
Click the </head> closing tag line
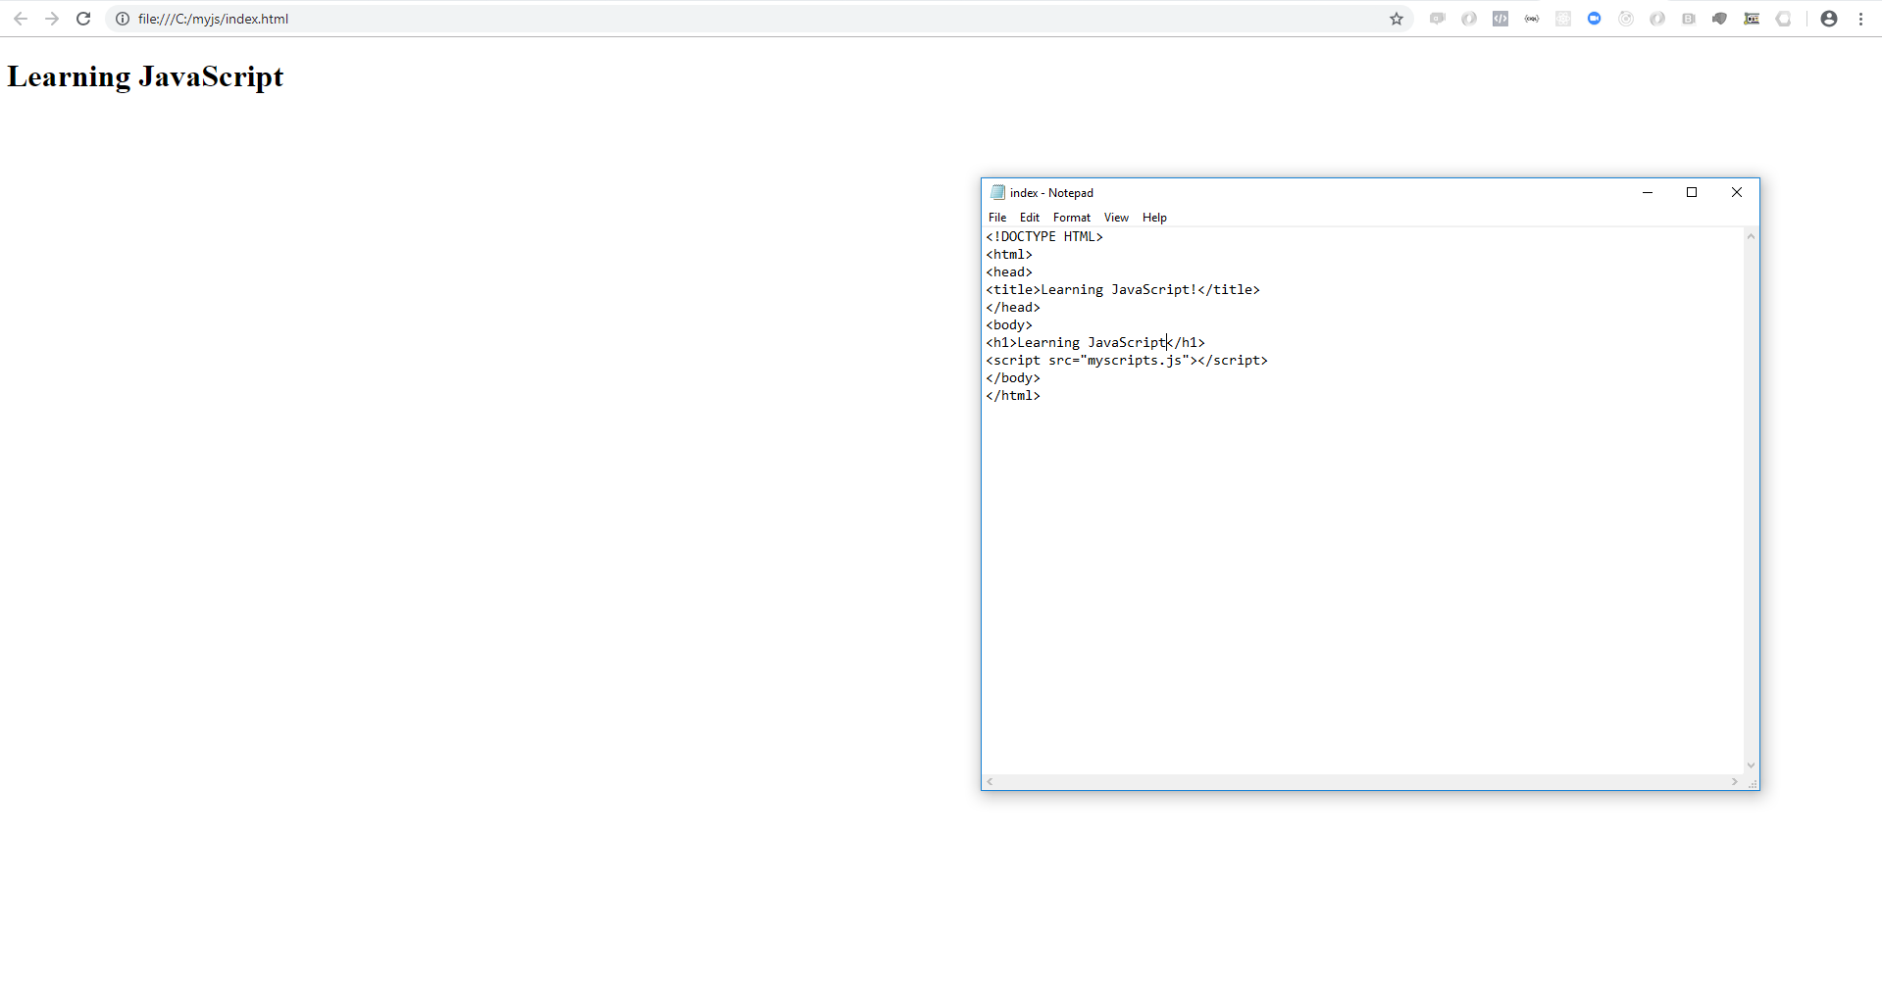(x=1013, y=307)
